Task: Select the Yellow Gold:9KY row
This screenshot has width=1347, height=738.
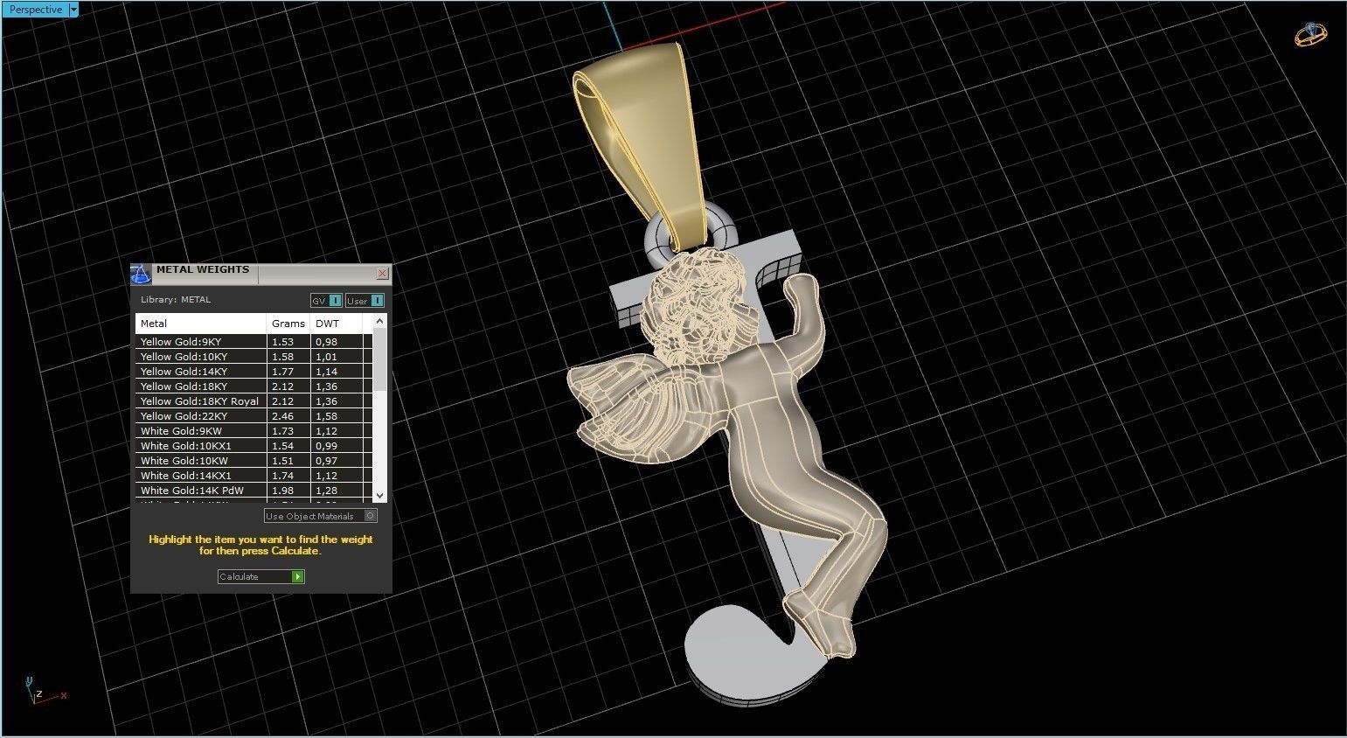Action: (253, 342)
